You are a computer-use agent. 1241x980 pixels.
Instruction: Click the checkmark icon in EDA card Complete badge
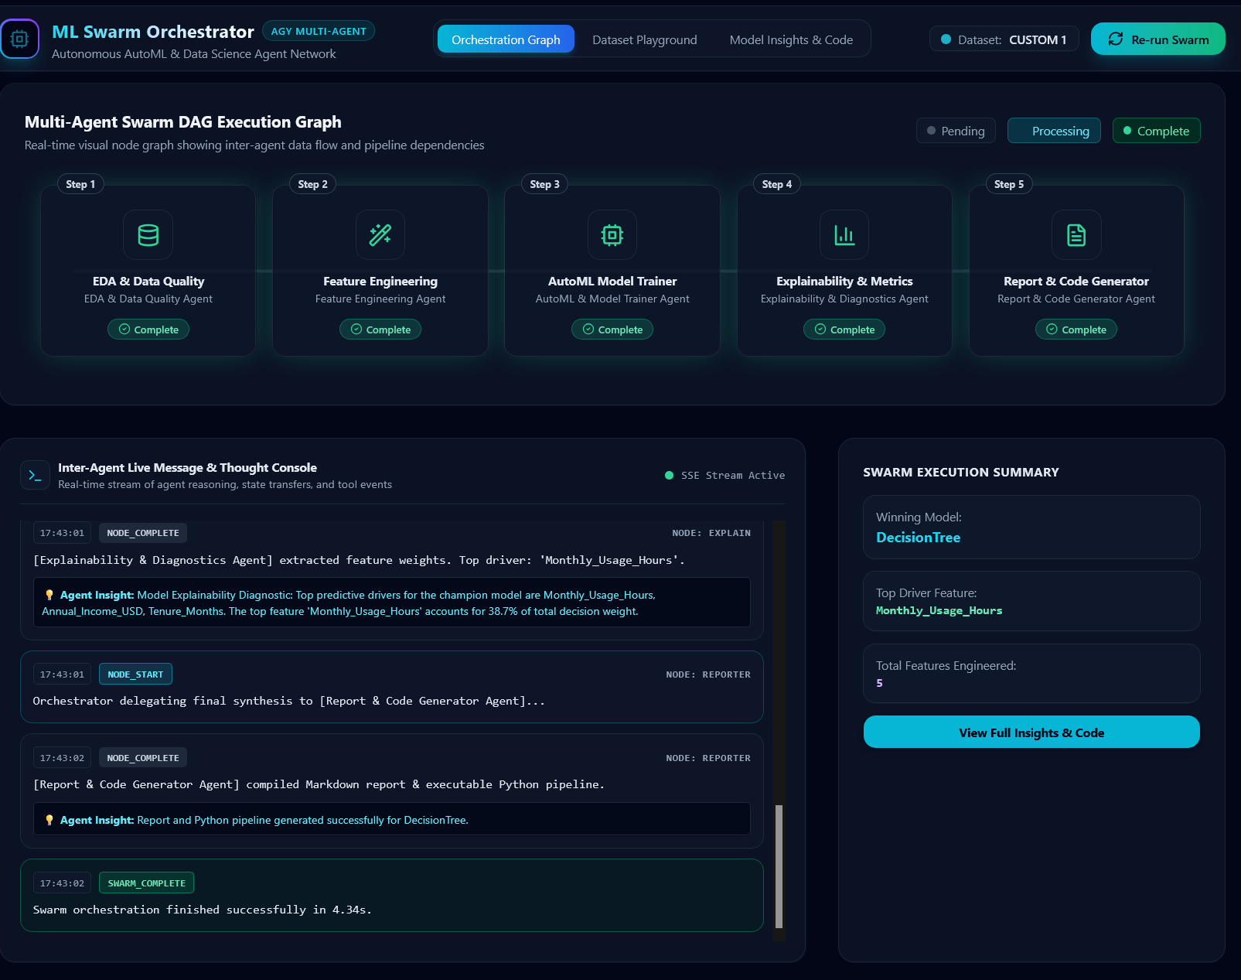(124, 330)
